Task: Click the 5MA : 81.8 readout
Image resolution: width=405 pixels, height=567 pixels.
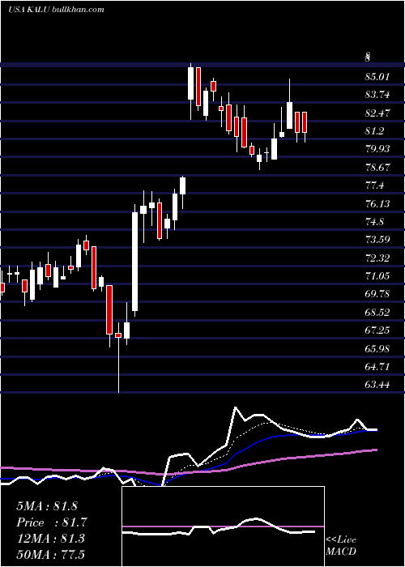Action: click(47, 506)
